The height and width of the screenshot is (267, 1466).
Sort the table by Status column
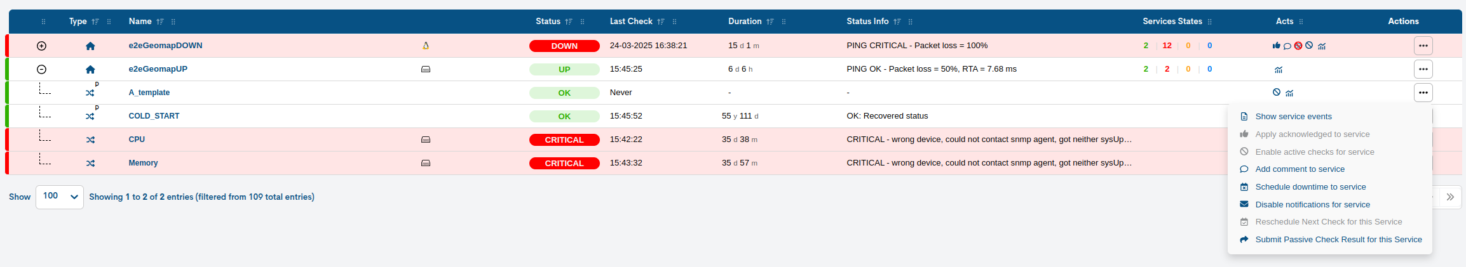(568, 22)
